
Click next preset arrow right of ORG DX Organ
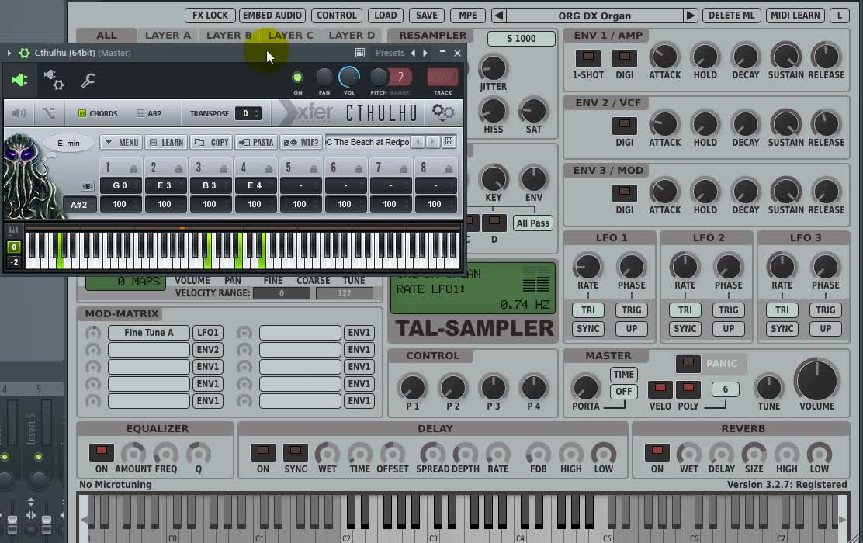click(690, 16)
